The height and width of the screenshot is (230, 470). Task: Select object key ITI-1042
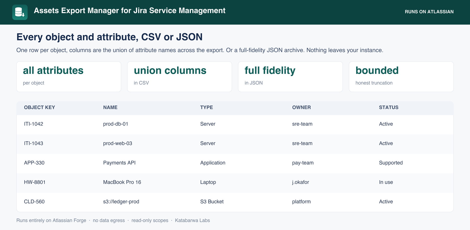pos(33,124)
